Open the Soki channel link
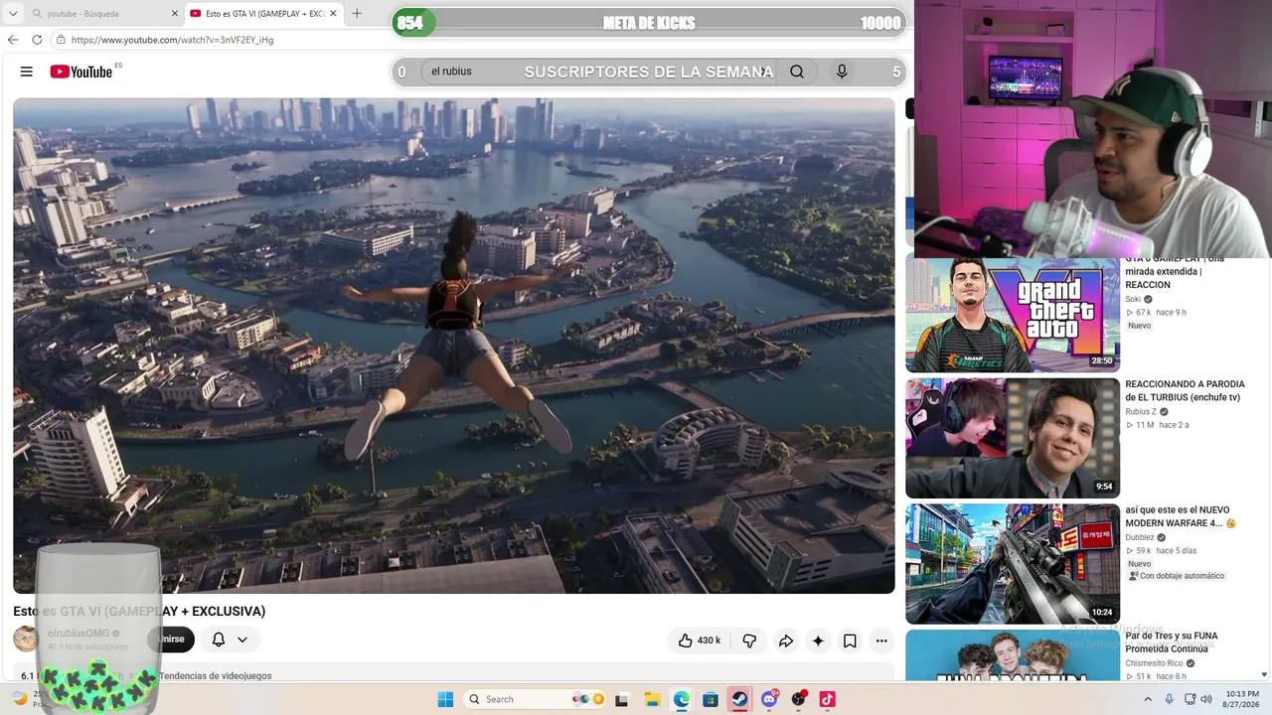Image resolution: width=1272 pixels, height=715 pixels. coord(1133,299)
